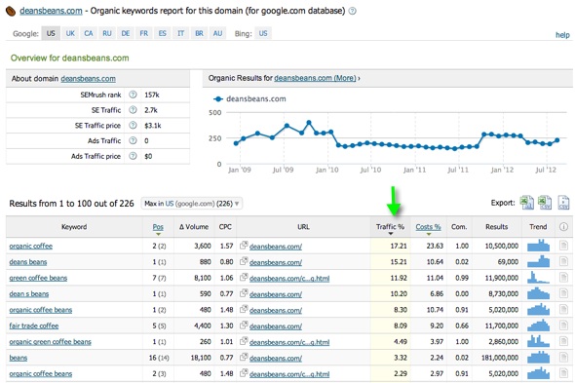The image size is (575, 383).
Task: Open Ads Traffic help icon
Action: (133, 141)
